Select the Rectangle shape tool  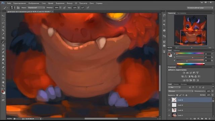[3, 78]
